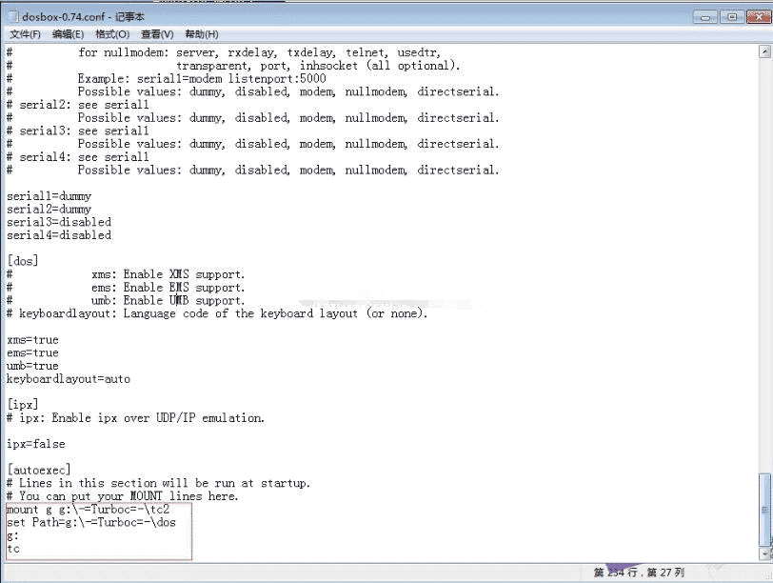
Task: Click the Notepad file icon in title bar
Action: coord(13,16)
